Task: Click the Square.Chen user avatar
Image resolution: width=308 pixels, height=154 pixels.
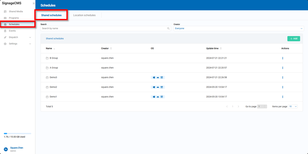Action: (6, 149)
